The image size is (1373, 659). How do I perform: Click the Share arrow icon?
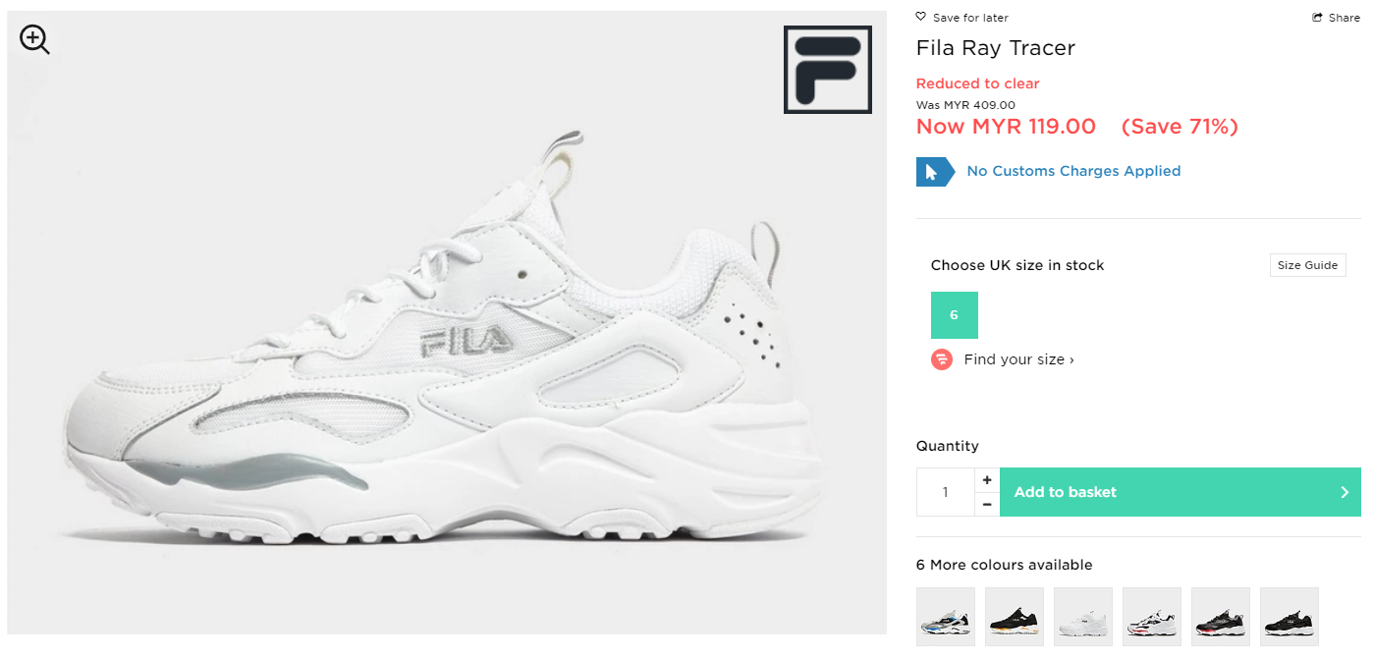tap(1317, 18)
